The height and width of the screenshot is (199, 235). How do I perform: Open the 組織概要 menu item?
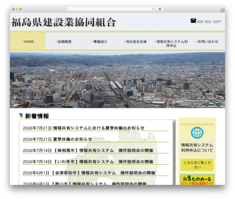[x=64, y=41]
